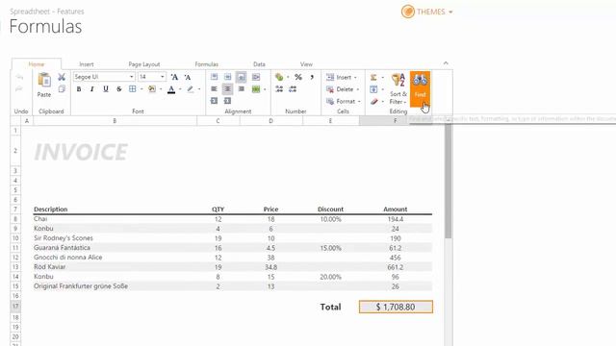This screenshot has height=346, width=616.
Task: Apply percent style format
Action: [x=298, y=77]
